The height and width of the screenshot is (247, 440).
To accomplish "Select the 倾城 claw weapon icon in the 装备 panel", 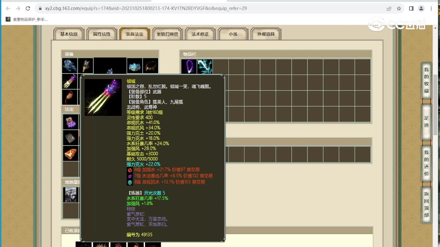I will point(70,81).
